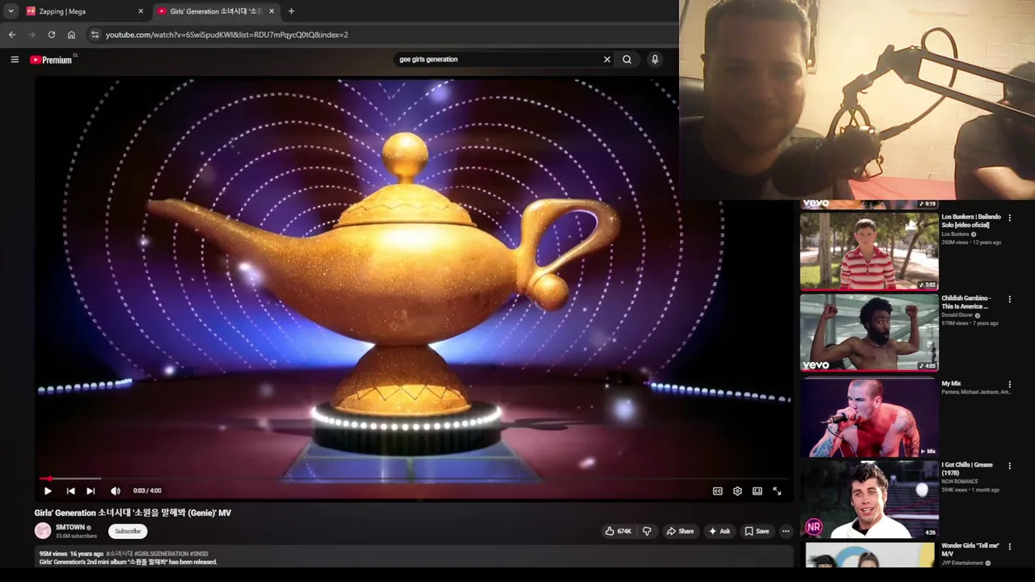Open Los Bunkers video title link
Viewport: 1035px width, 582px height.
[x=971, y=221]
